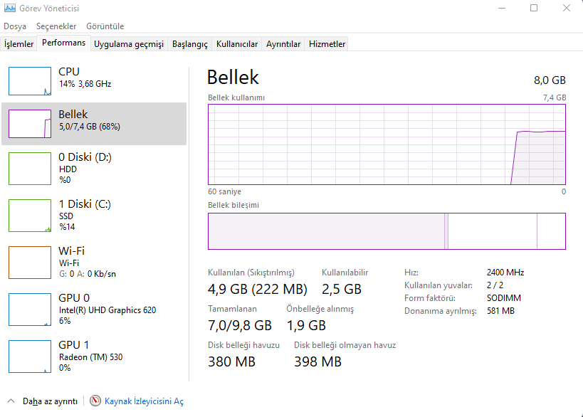
Task: Open the Görüntüle menu
Action: pos(105,26)
